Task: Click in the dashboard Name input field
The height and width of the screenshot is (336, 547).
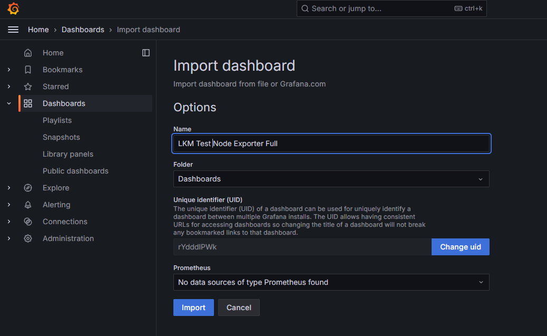Action: (331, 143)
